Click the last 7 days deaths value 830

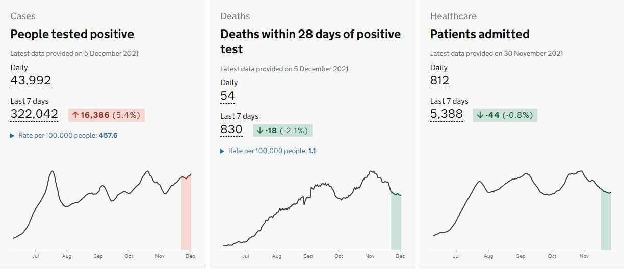point(231,129)
